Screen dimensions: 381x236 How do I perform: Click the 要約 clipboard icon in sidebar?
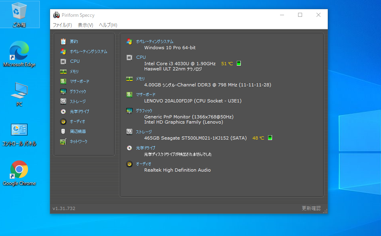click(63, 42)
